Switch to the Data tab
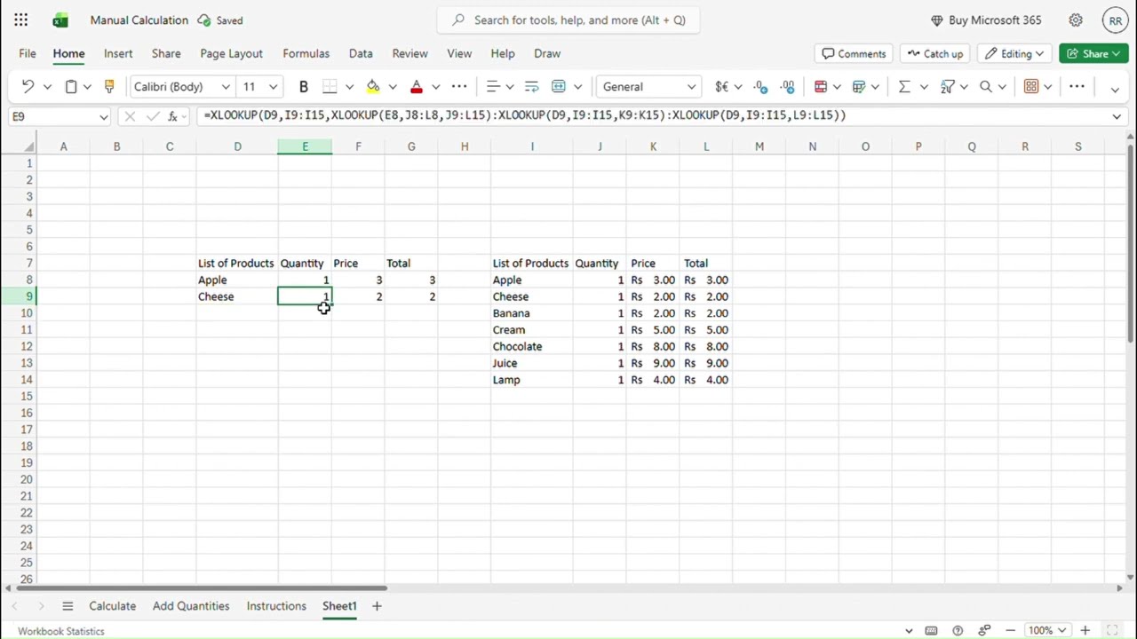 [x=361, y=53]
